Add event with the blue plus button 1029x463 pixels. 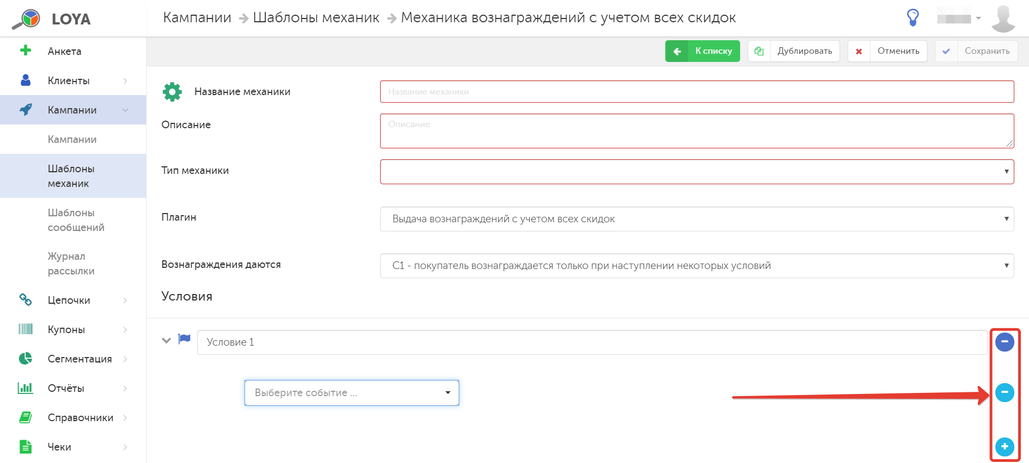[x=1005, y=447]
